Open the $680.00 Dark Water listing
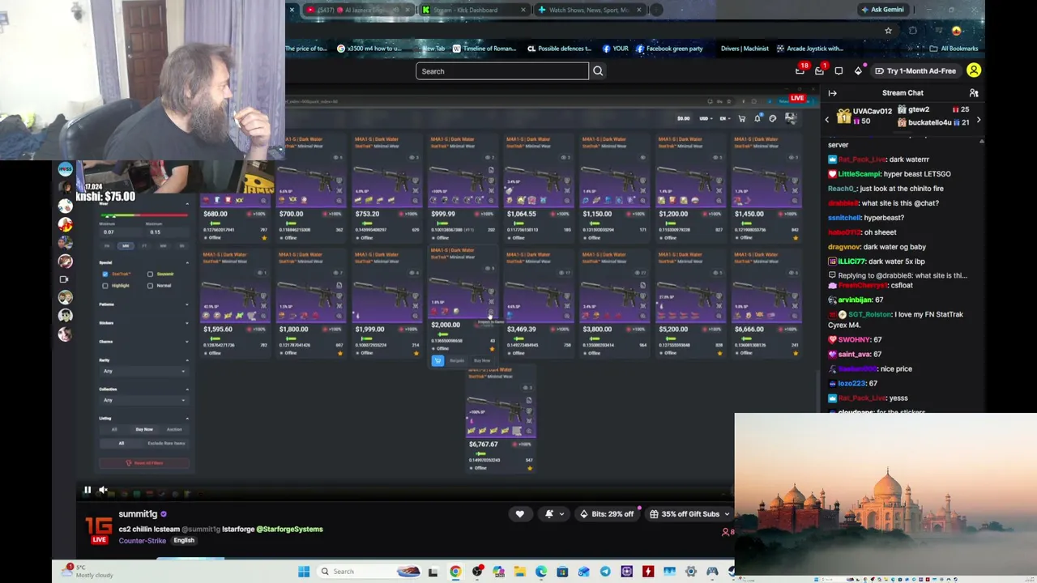The width and height of the screenshot is (1037, 583). point(235,189)
